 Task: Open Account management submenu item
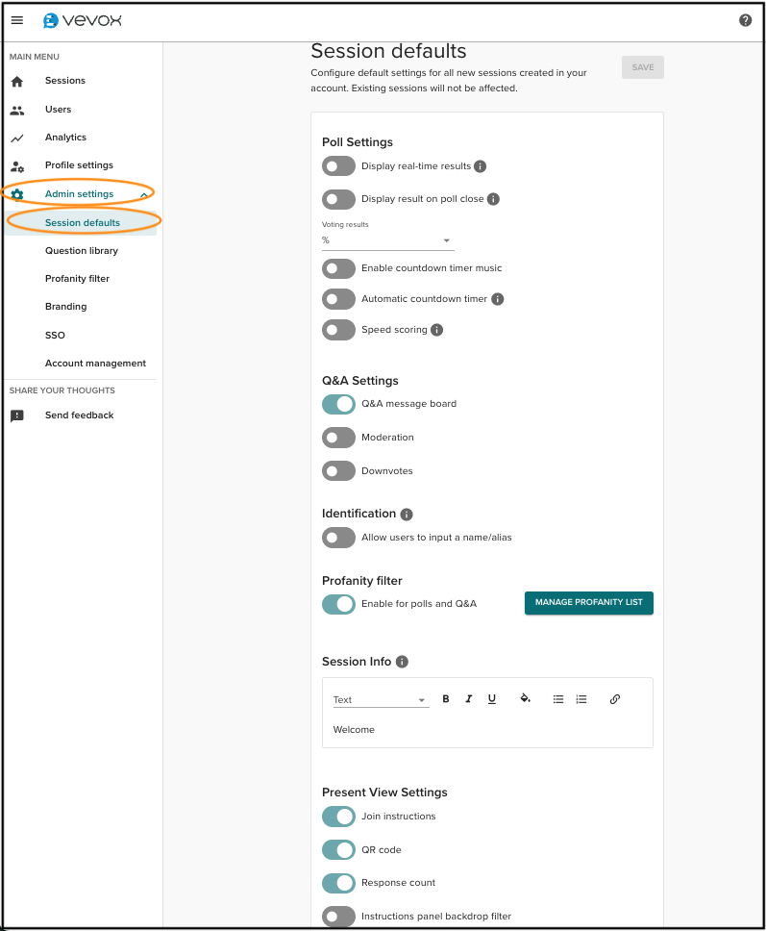95,363
